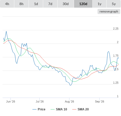Click the Sep '26 axis label

[100, 101]
